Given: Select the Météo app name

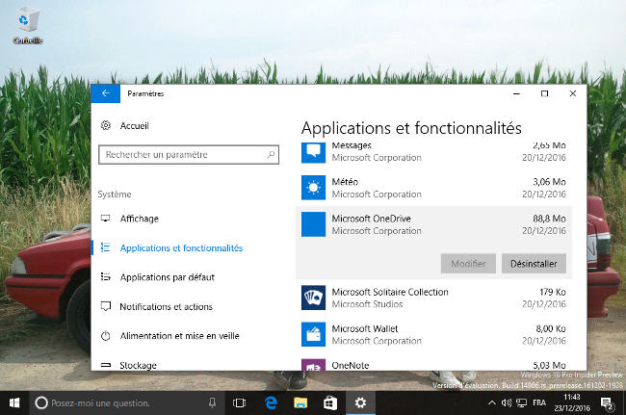Looking at the screenshot, I should coord(345,182).
